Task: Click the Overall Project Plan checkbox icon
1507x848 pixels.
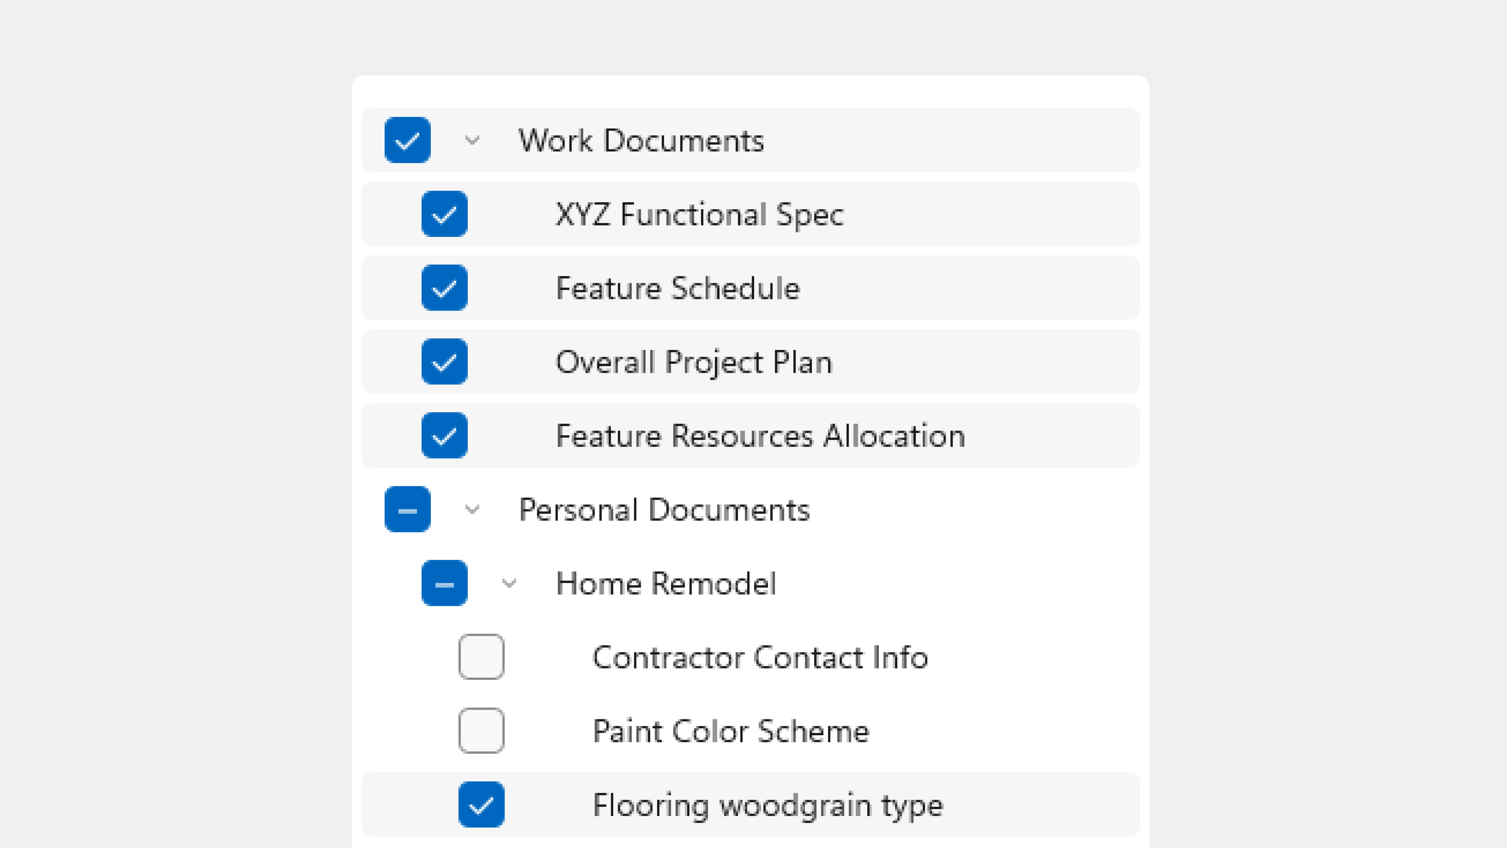Action: coord(445,361)
